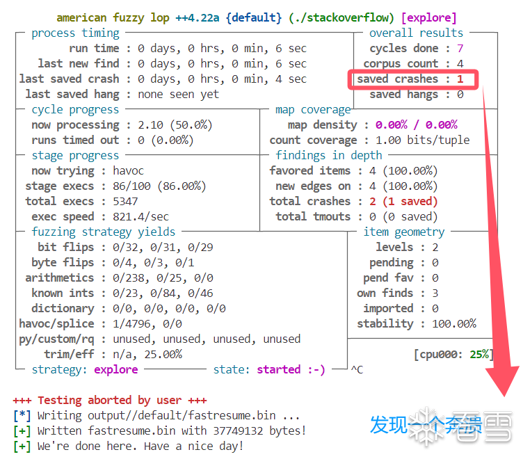Click the highlighted saved crashes count
523x459 pixels.
[x=460, y=79]
